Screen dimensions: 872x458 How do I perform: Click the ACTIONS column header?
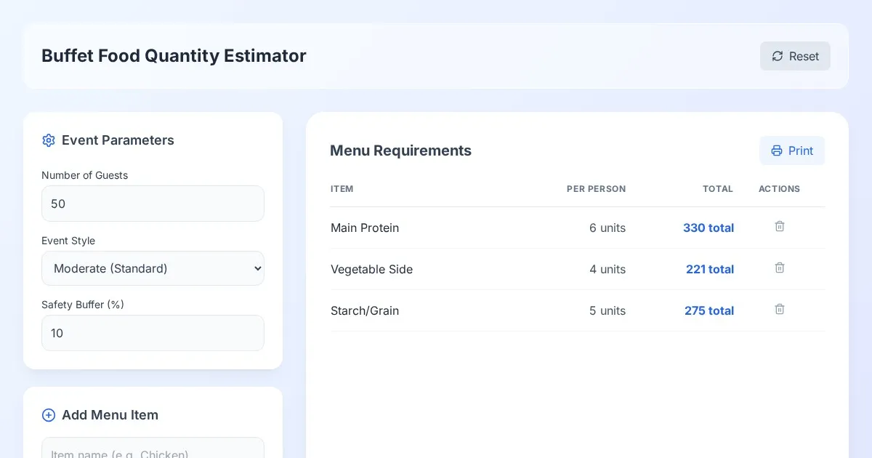779,189
